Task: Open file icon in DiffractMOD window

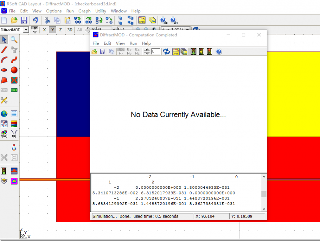Action: pyautogui.click(x=94, y=52)
